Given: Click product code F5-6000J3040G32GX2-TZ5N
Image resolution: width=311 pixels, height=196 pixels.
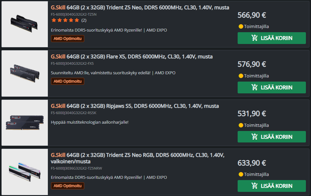Looking at the screenshot, I should (x=74, y=14).
